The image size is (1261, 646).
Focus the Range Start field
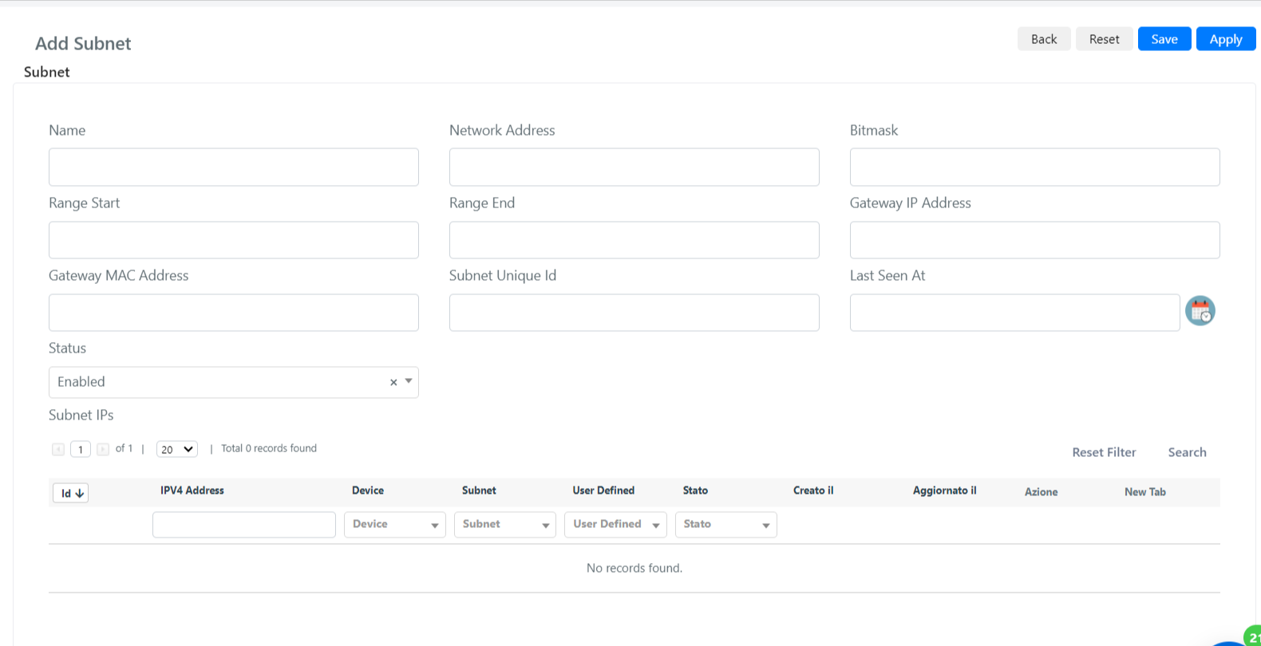[x=234, y=240]
